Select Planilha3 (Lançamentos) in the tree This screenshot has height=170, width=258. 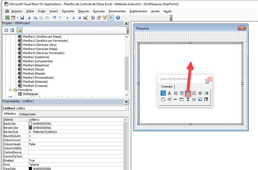pos(38,61)
